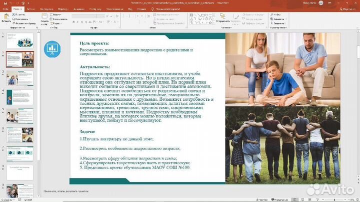Click the rectangle shape in the shapes gallery

point(202,15)
